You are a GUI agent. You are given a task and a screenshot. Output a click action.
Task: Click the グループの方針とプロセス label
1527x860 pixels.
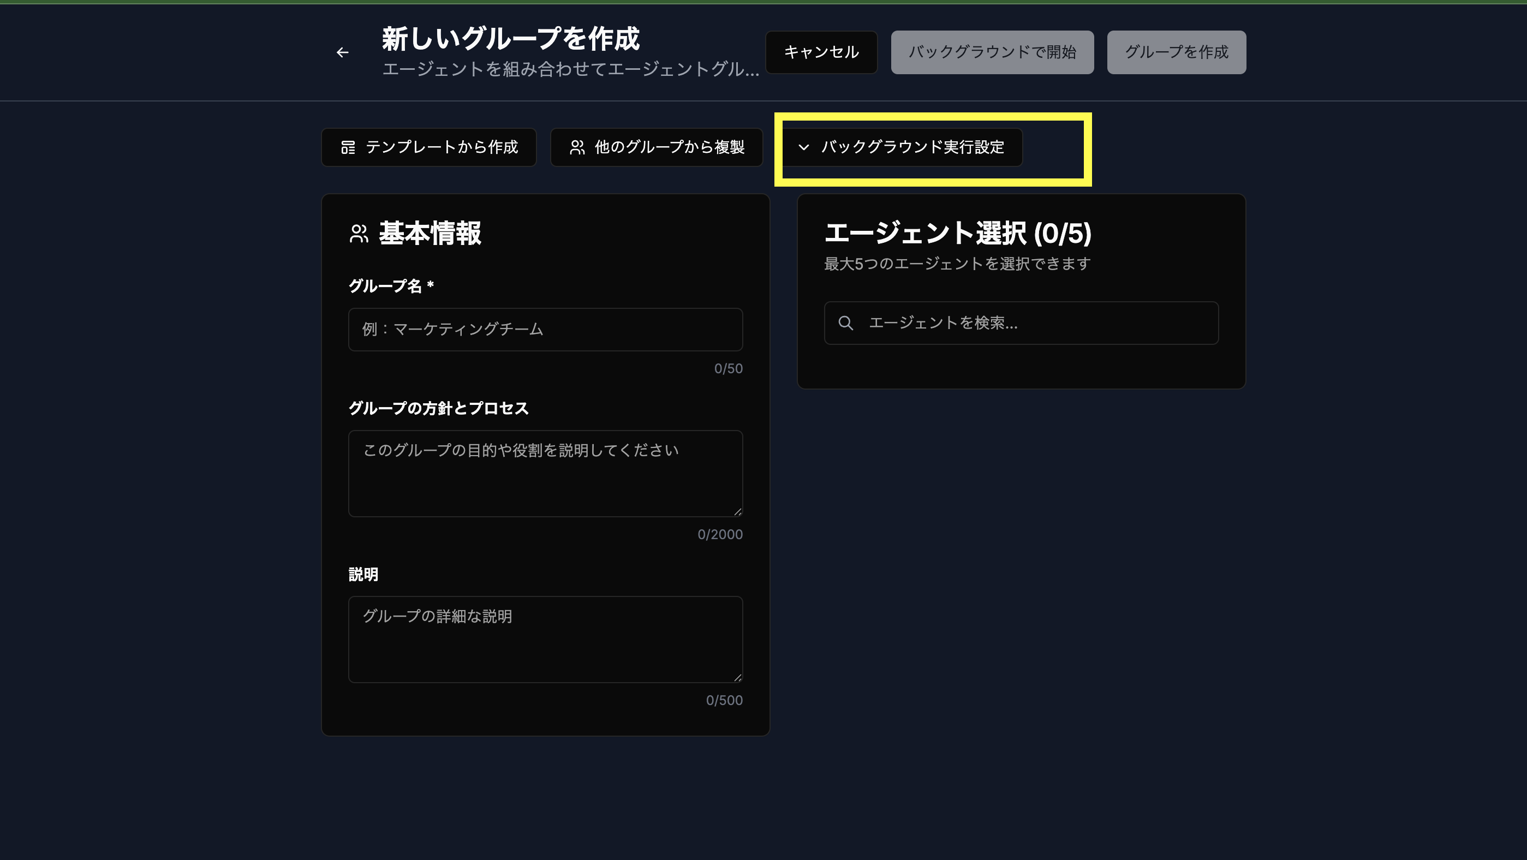pos(438,408)
